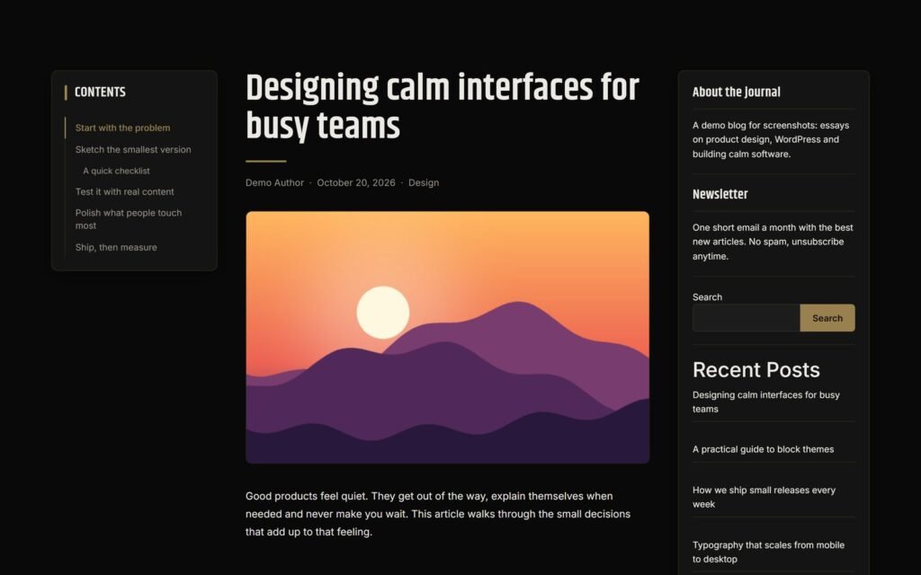This screenshot has height=575, width=921.
Task: Open 'Sketch the smallest version' contents link
Action: click(133, 150)
